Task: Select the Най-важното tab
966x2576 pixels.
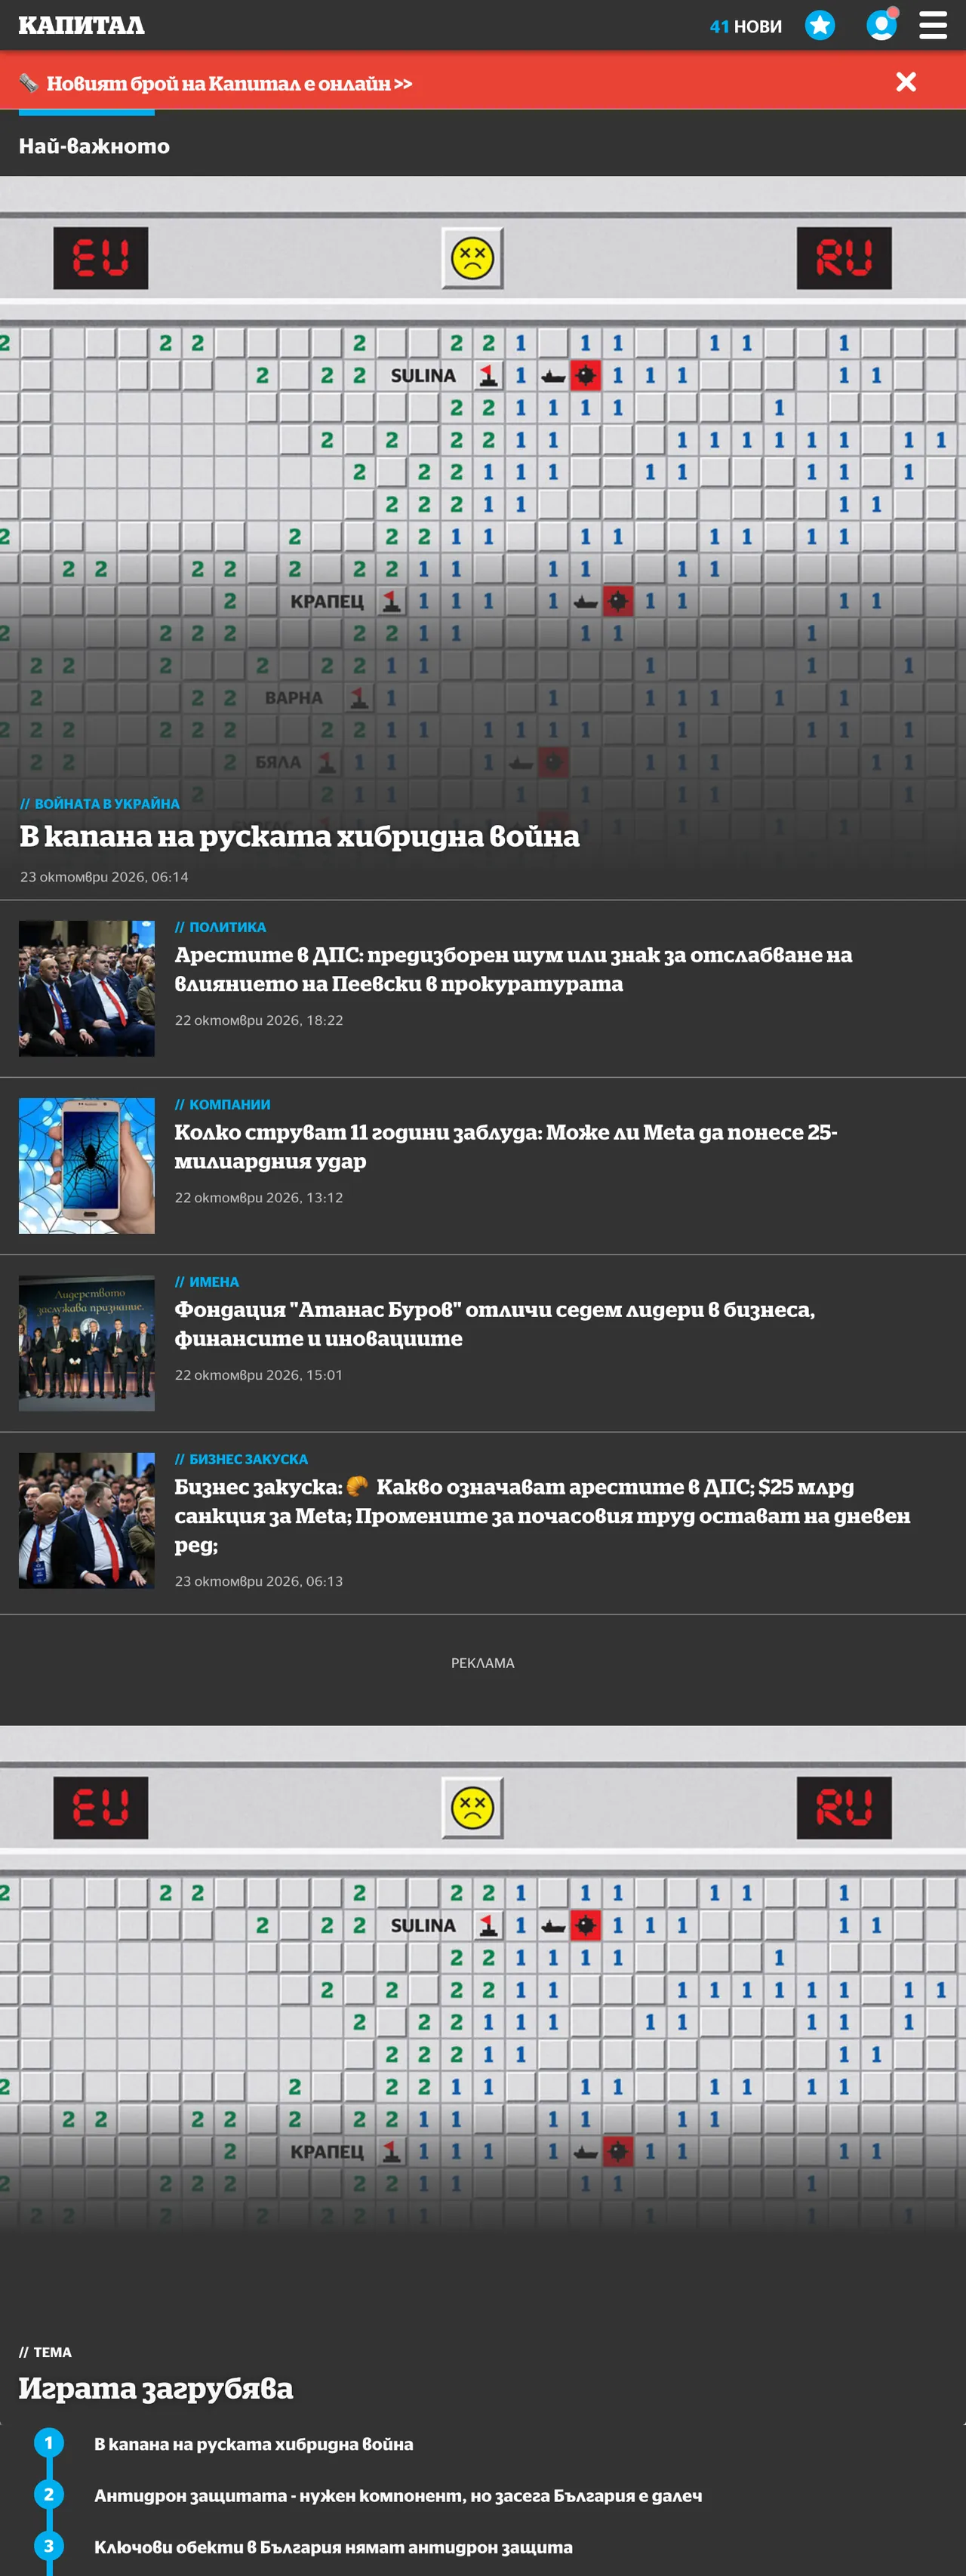Action: click(x=94, y=146)
